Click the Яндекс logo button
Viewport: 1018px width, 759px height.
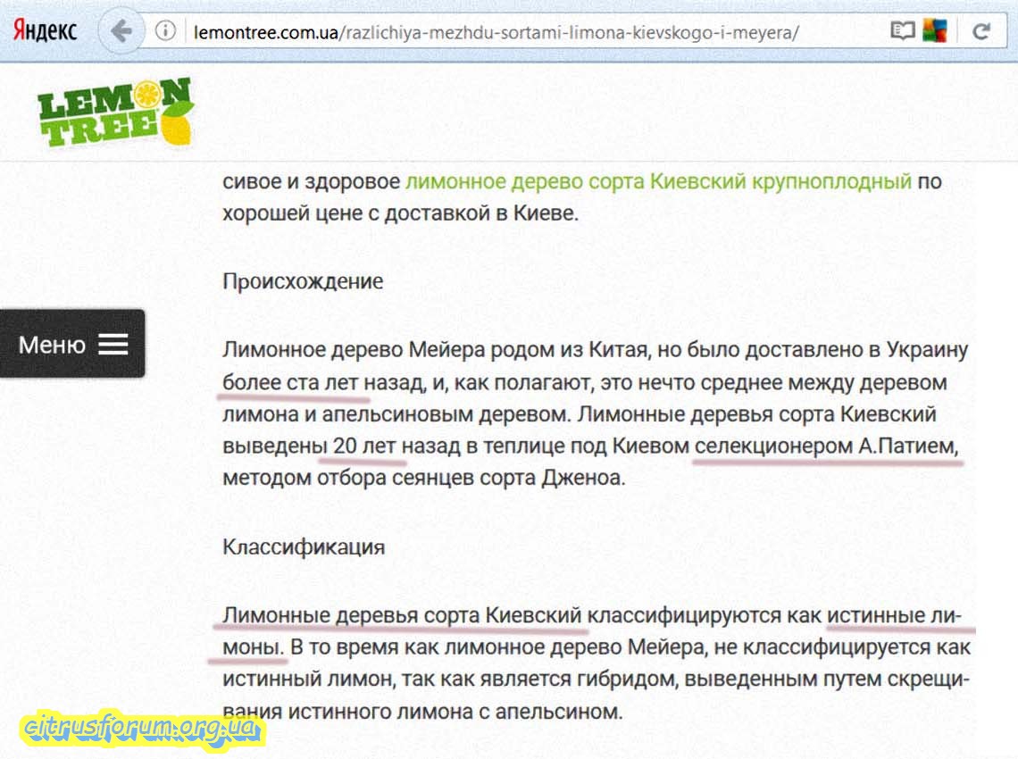coord(45,31)
